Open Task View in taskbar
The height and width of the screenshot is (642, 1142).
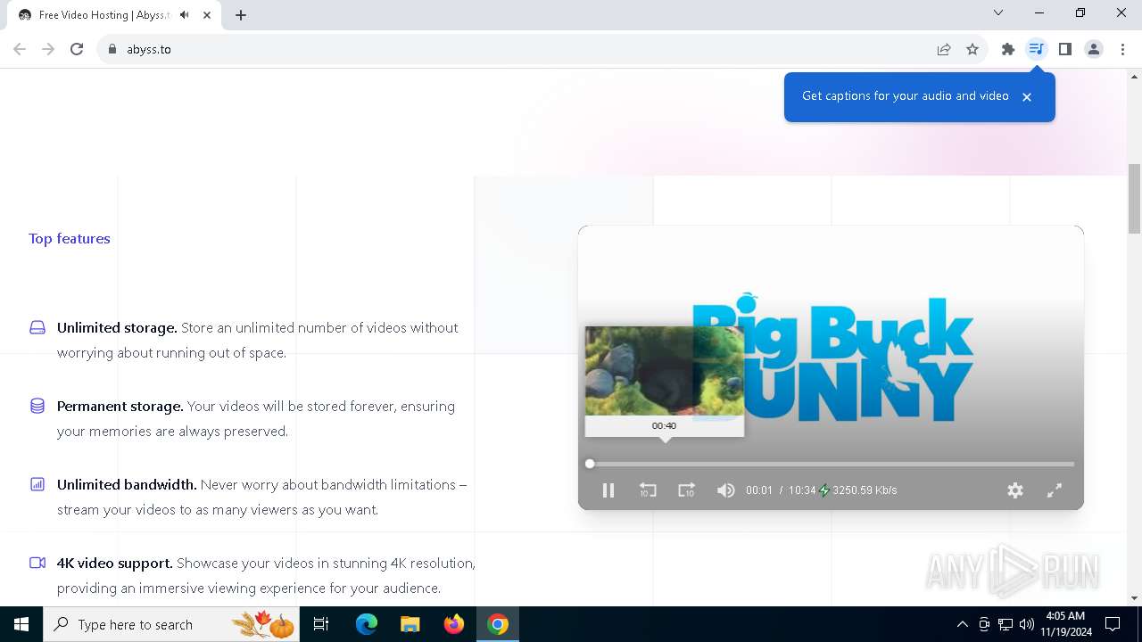tap(321, 624)
